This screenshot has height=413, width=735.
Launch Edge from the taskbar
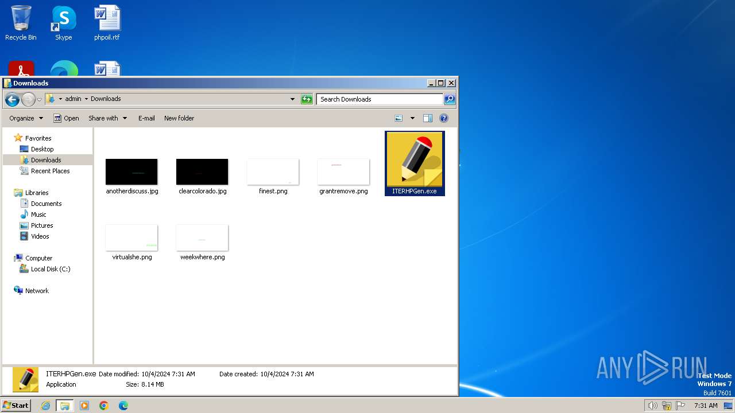123,406
